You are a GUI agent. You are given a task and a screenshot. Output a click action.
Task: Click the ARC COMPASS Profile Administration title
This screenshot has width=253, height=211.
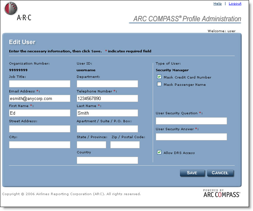pyautogui.click(x=187, y=19)
